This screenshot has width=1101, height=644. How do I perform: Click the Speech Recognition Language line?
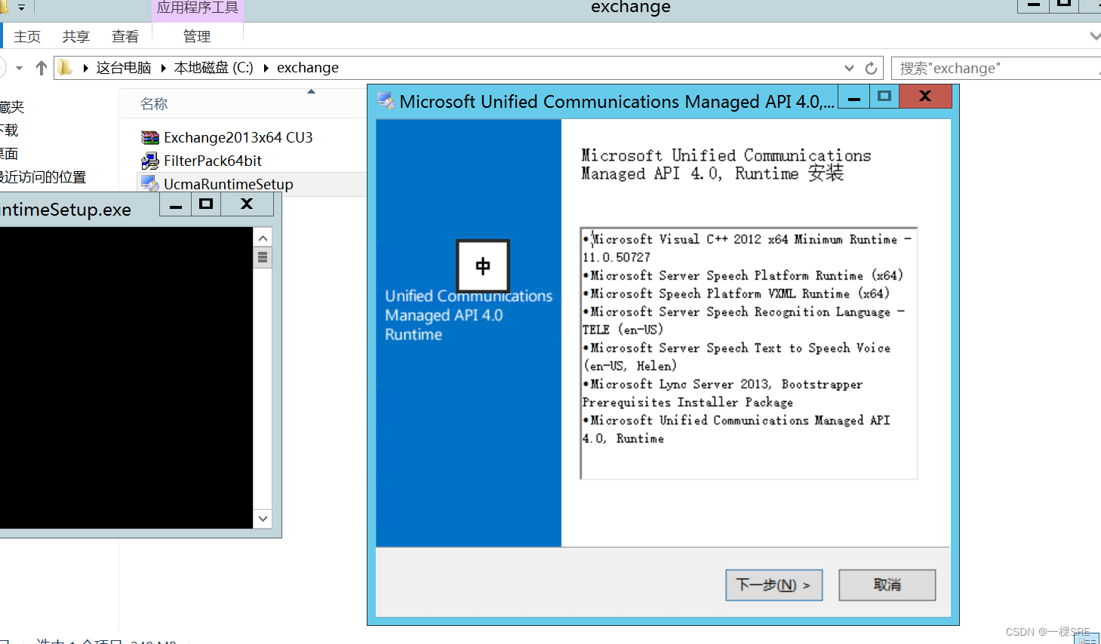[744, 321]
